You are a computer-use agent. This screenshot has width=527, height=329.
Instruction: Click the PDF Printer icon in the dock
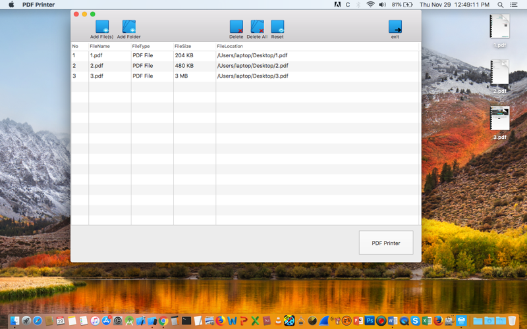click(x=461, y=320)
